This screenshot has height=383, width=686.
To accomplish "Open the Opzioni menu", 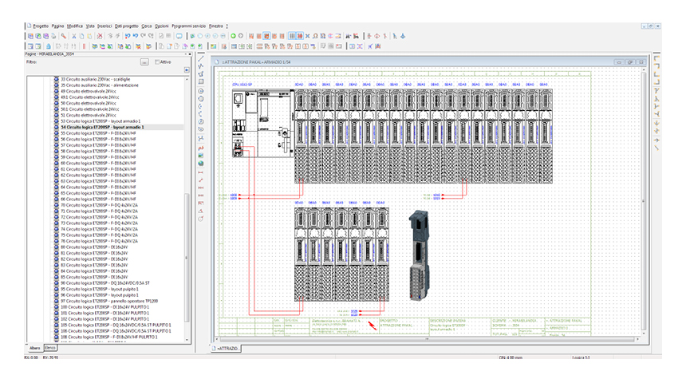I will point(161,26).
